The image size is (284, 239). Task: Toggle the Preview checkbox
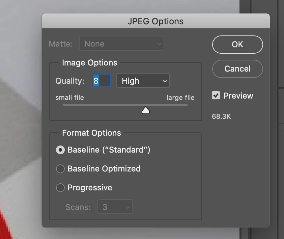pos(216,96)
